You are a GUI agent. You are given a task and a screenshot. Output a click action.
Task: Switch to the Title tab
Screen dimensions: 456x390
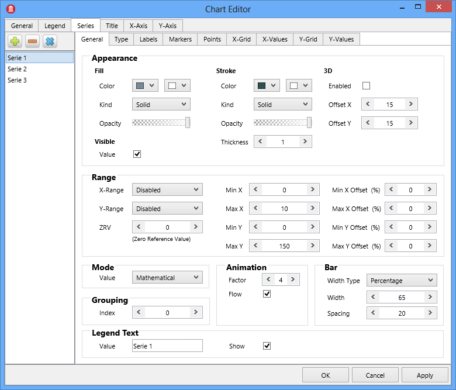[112, 26]
